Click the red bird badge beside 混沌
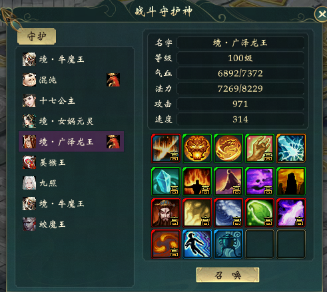327x292 pixels. 113,80
